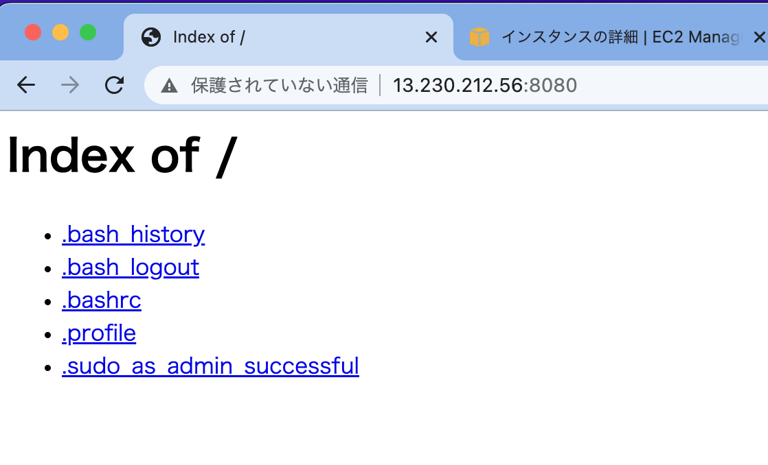Click the forward navigation arrow

[x=69, y=85]
